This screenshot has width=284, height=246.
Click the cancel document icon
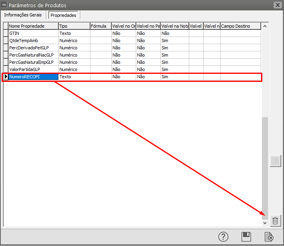pos(269,237)
